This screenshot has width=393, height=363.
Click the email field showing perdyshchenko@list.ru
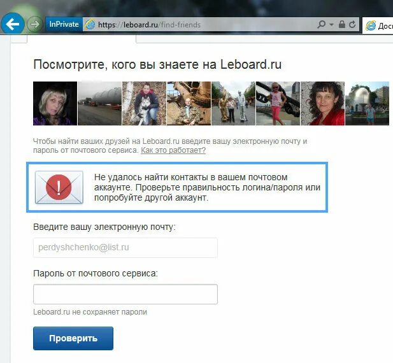[x=125, y=248]
